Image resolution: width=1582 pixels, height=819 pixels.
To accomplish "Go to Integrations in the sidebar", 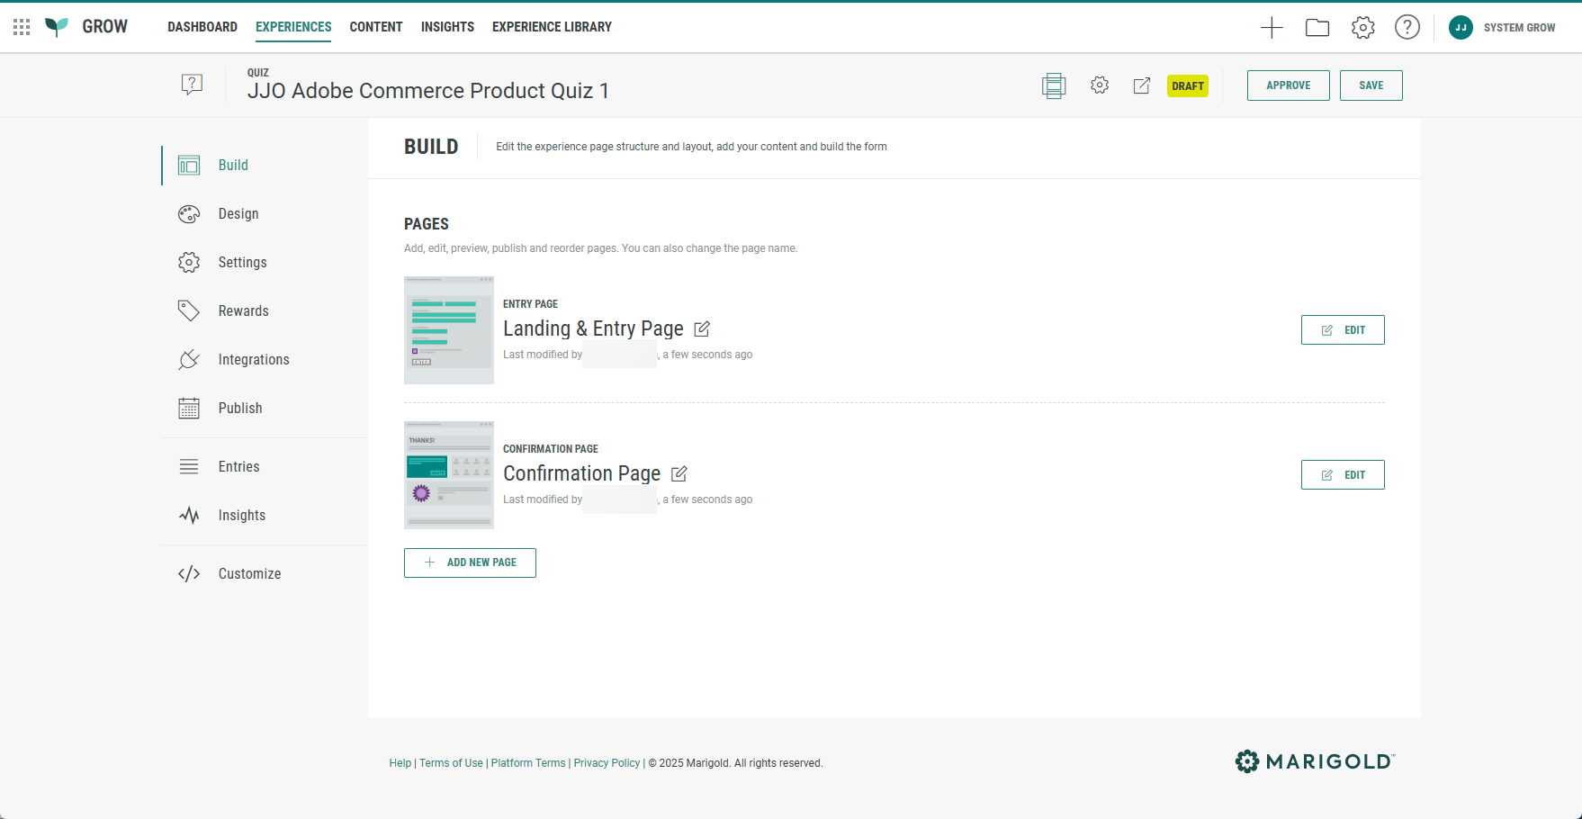I will coord(254,360).
